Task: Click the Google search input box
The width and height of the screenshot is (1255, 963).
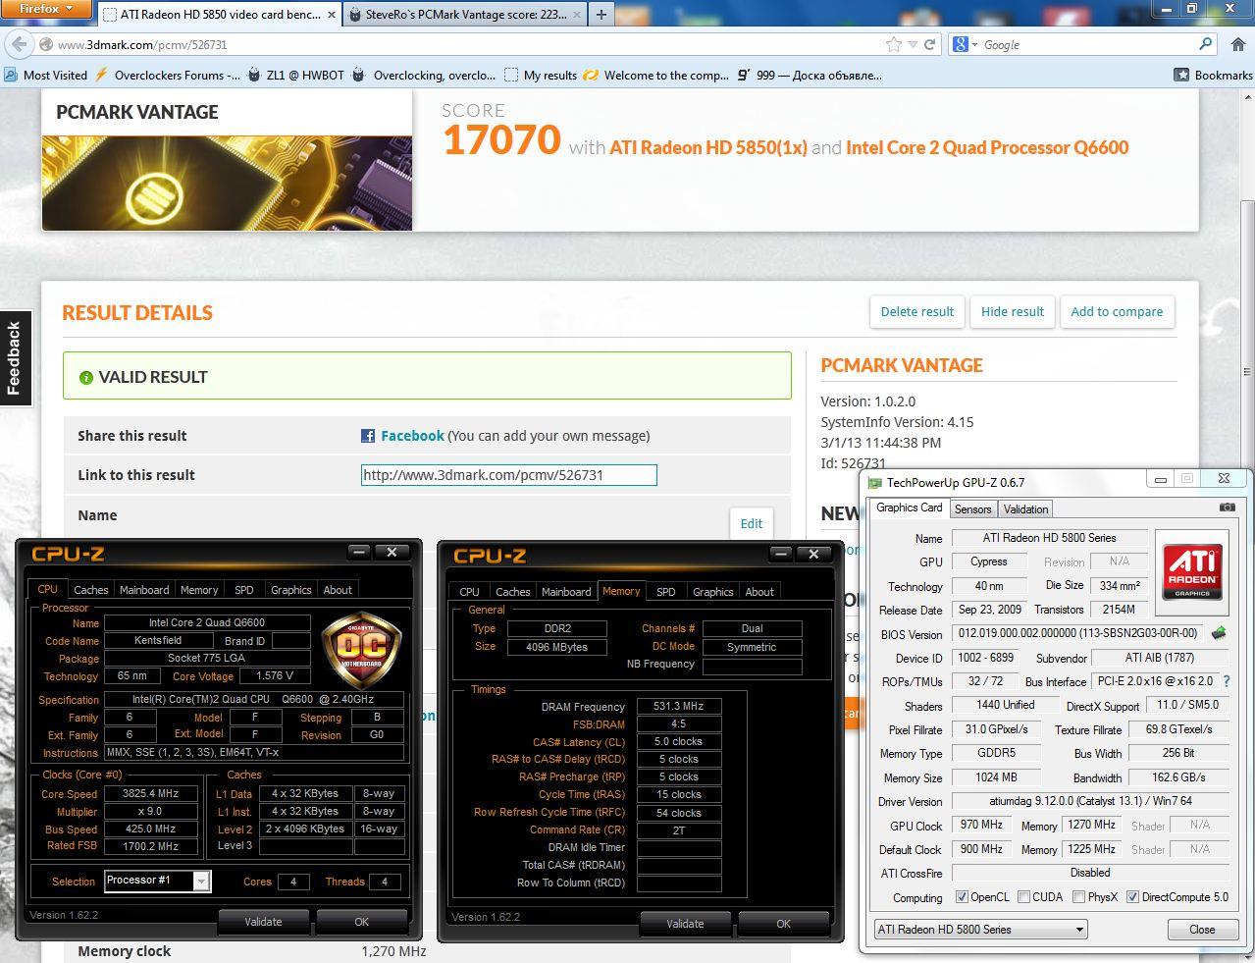Action: point(1089,44)
